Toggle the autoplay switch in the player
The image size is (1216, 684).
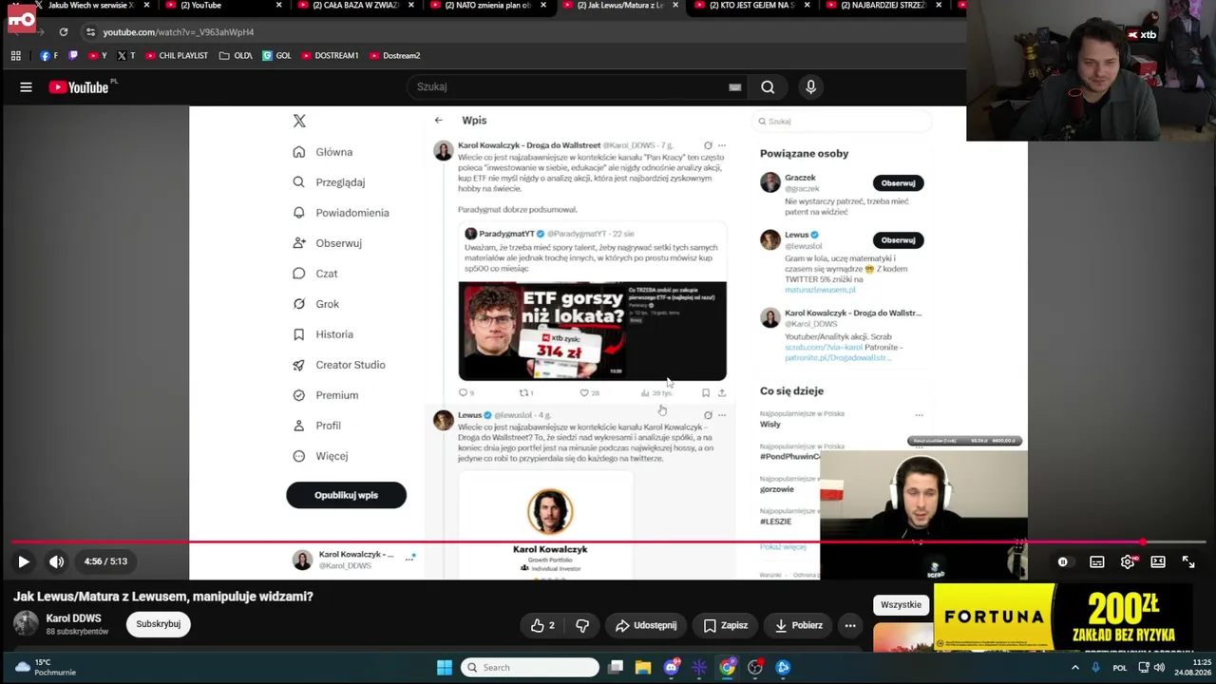1063,562
